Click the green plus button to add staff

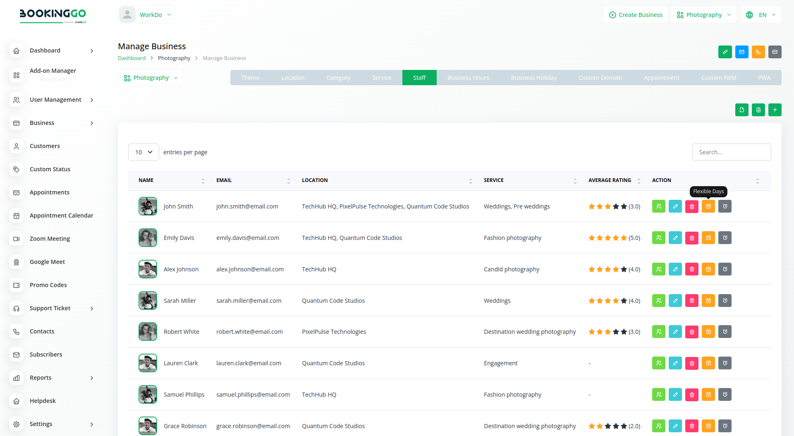coord(775,110)
